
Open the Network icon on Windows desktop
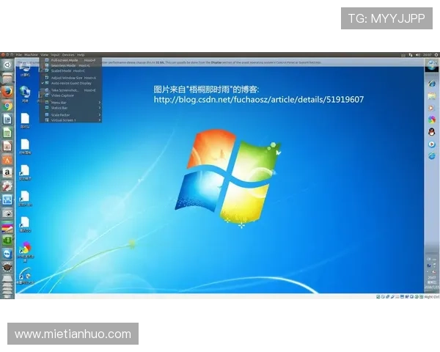25,91
